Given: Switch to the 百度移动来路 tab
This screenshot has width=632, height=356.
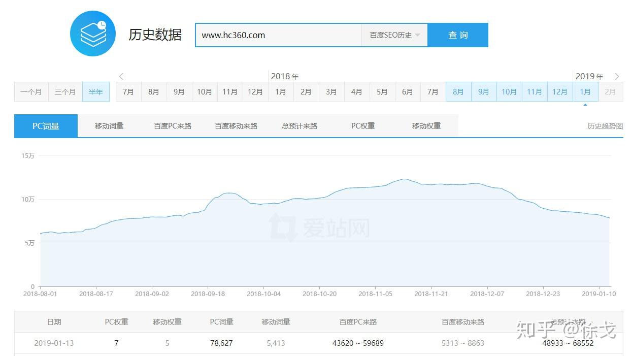Looking at the screenshot, I should pos(236,126).
